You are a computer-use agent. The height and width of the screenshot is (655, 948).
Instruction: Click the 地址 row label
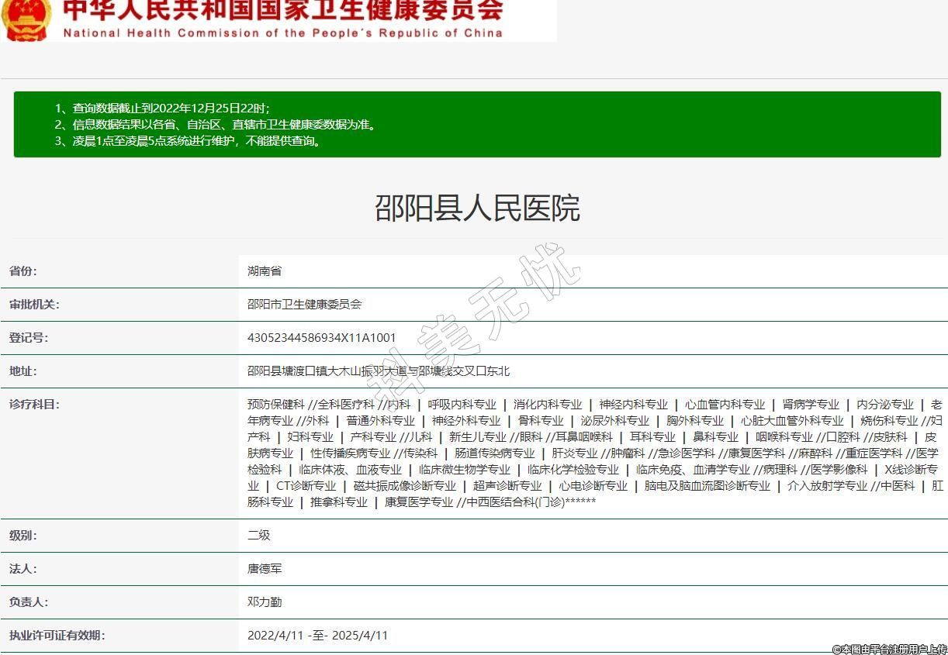22,371
